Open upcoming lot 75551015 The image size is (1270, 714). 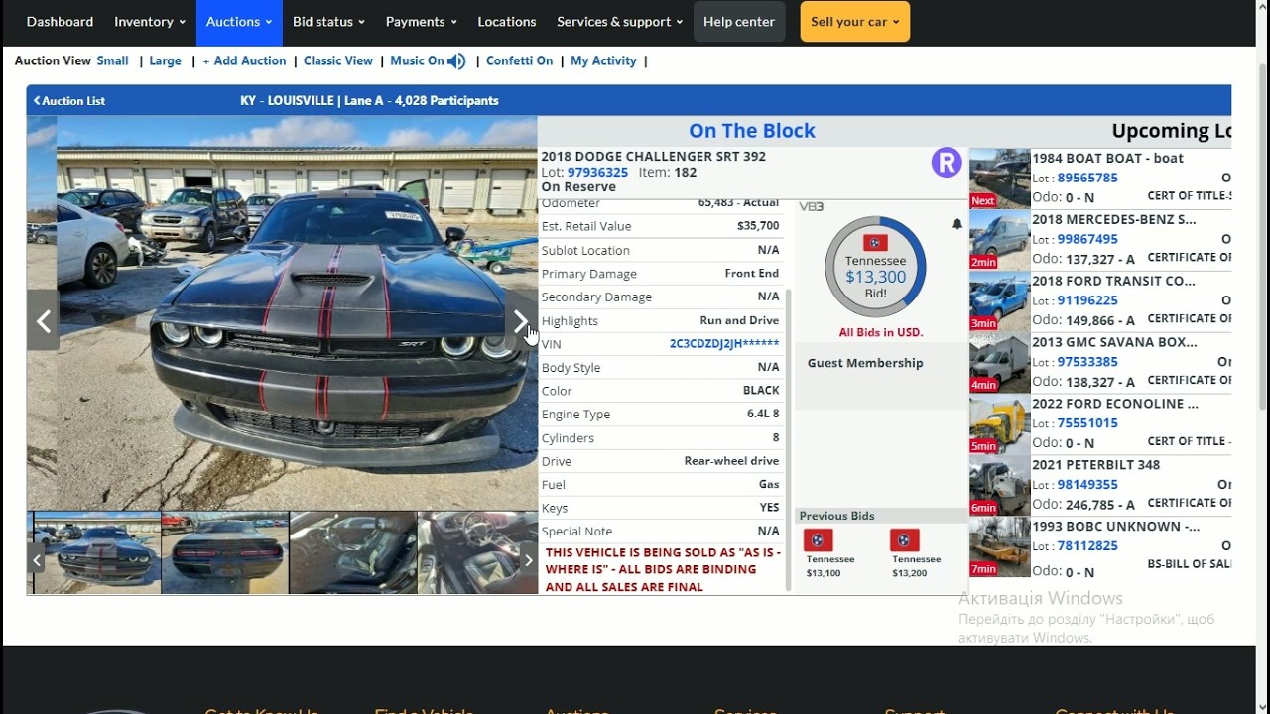(1087, 423)
